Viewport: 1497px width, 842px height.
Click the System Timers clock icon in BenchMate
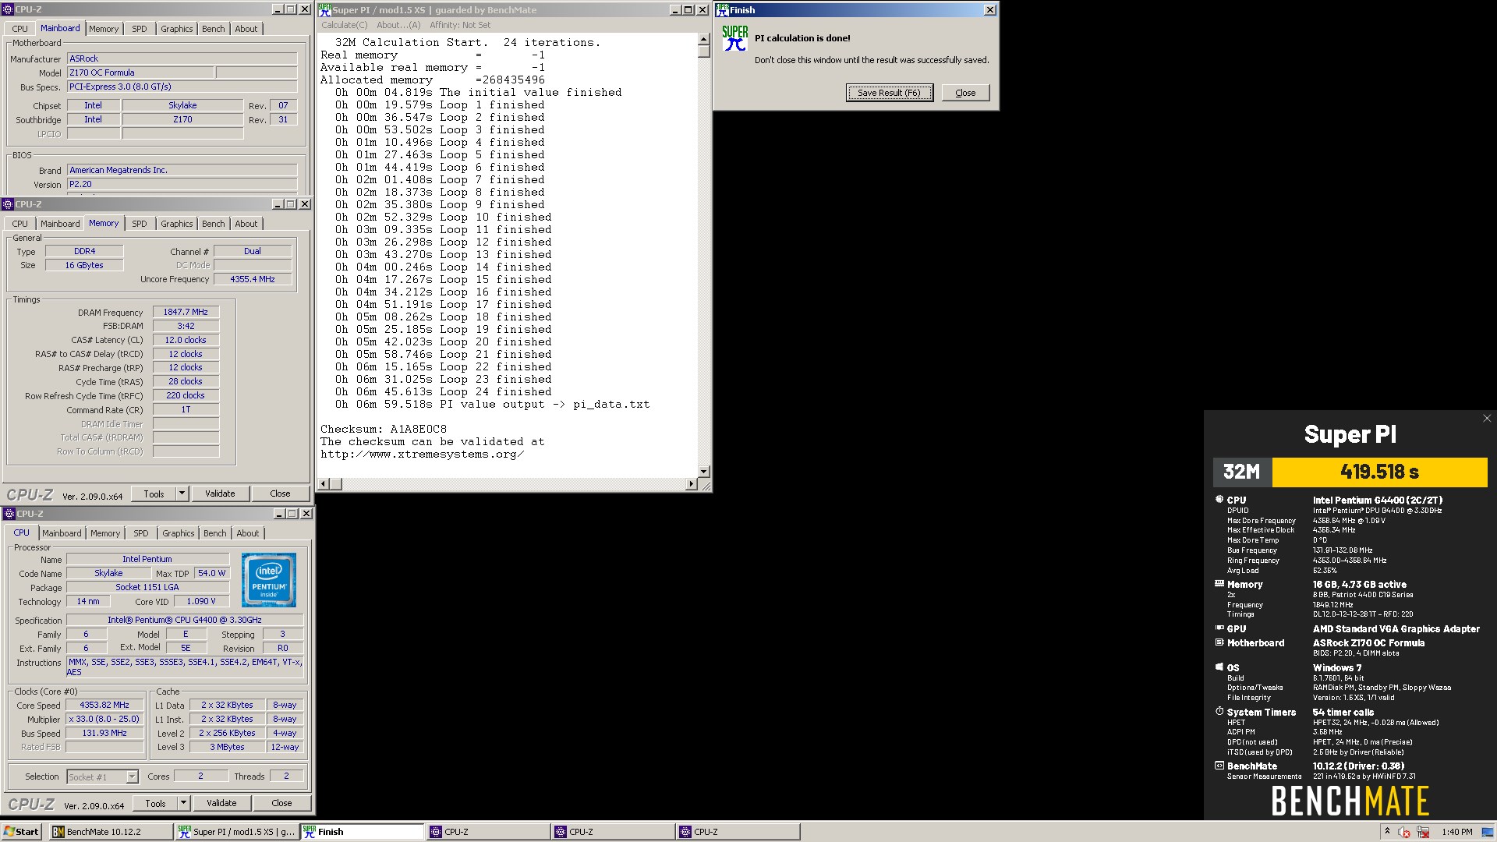(1219, 711)
